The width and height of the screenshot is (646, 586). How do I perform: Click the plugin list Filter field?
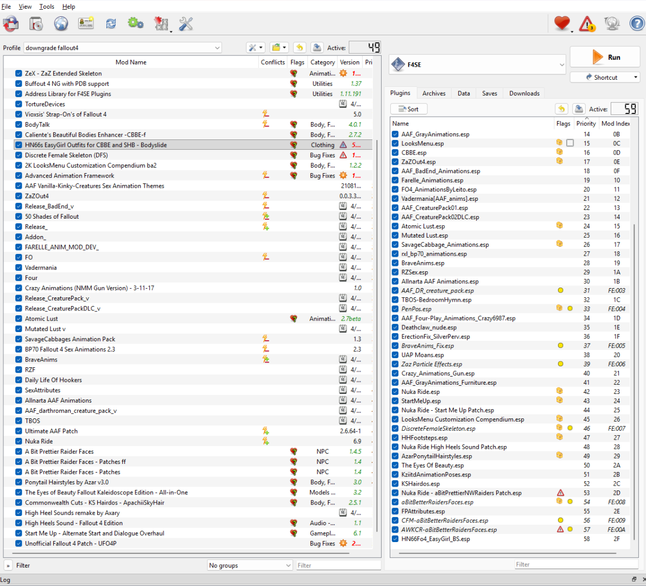point(576,564)
